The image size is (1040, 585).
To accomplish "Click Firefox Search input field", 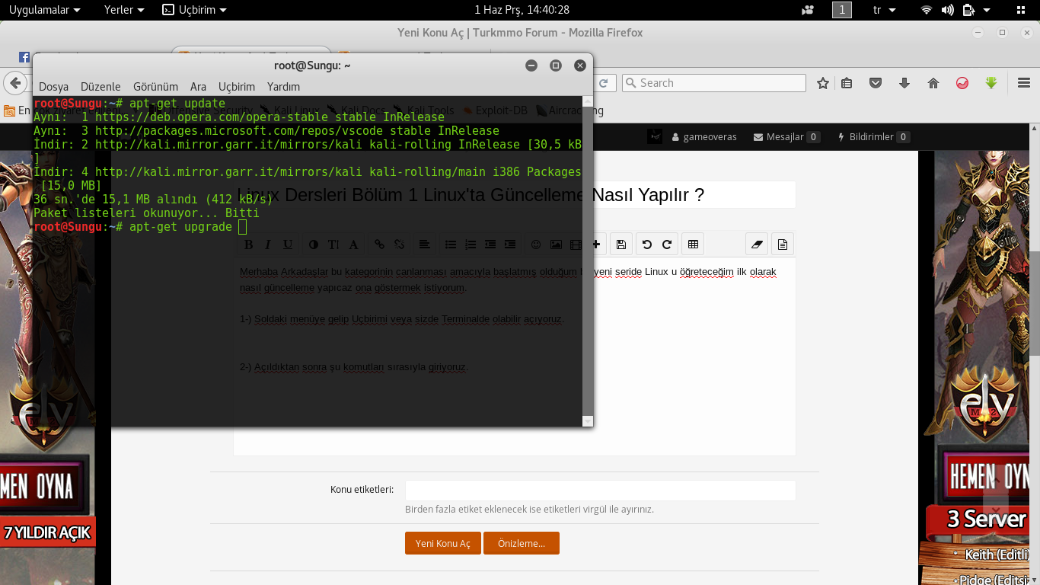I will pos(713,83).
